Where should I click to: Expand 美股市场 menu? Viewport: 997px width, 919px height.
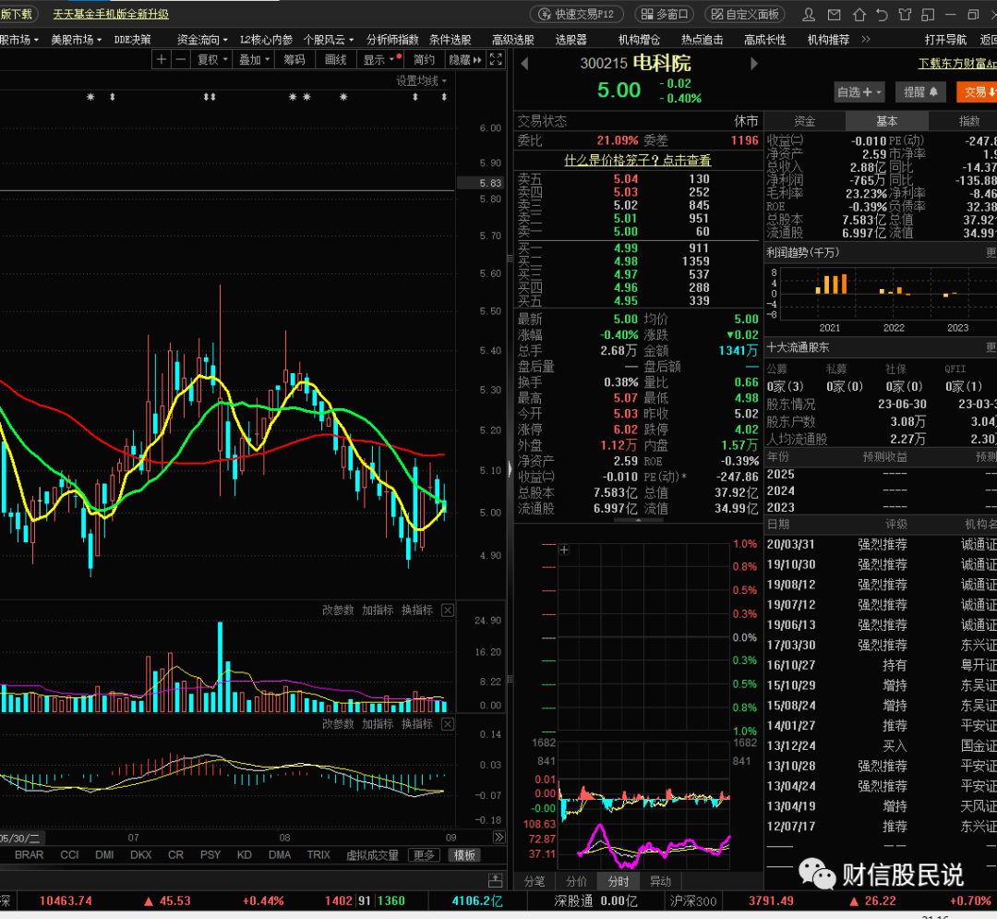coord(77,40)
